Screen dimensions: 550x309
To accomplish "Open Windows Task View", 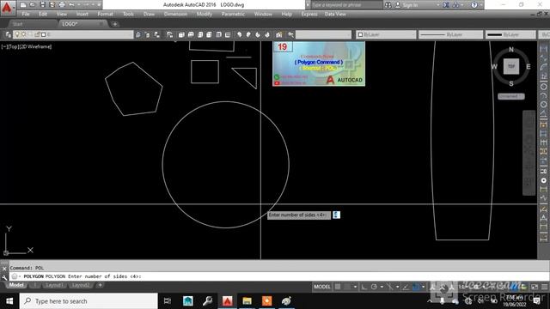I will point(168,301).
